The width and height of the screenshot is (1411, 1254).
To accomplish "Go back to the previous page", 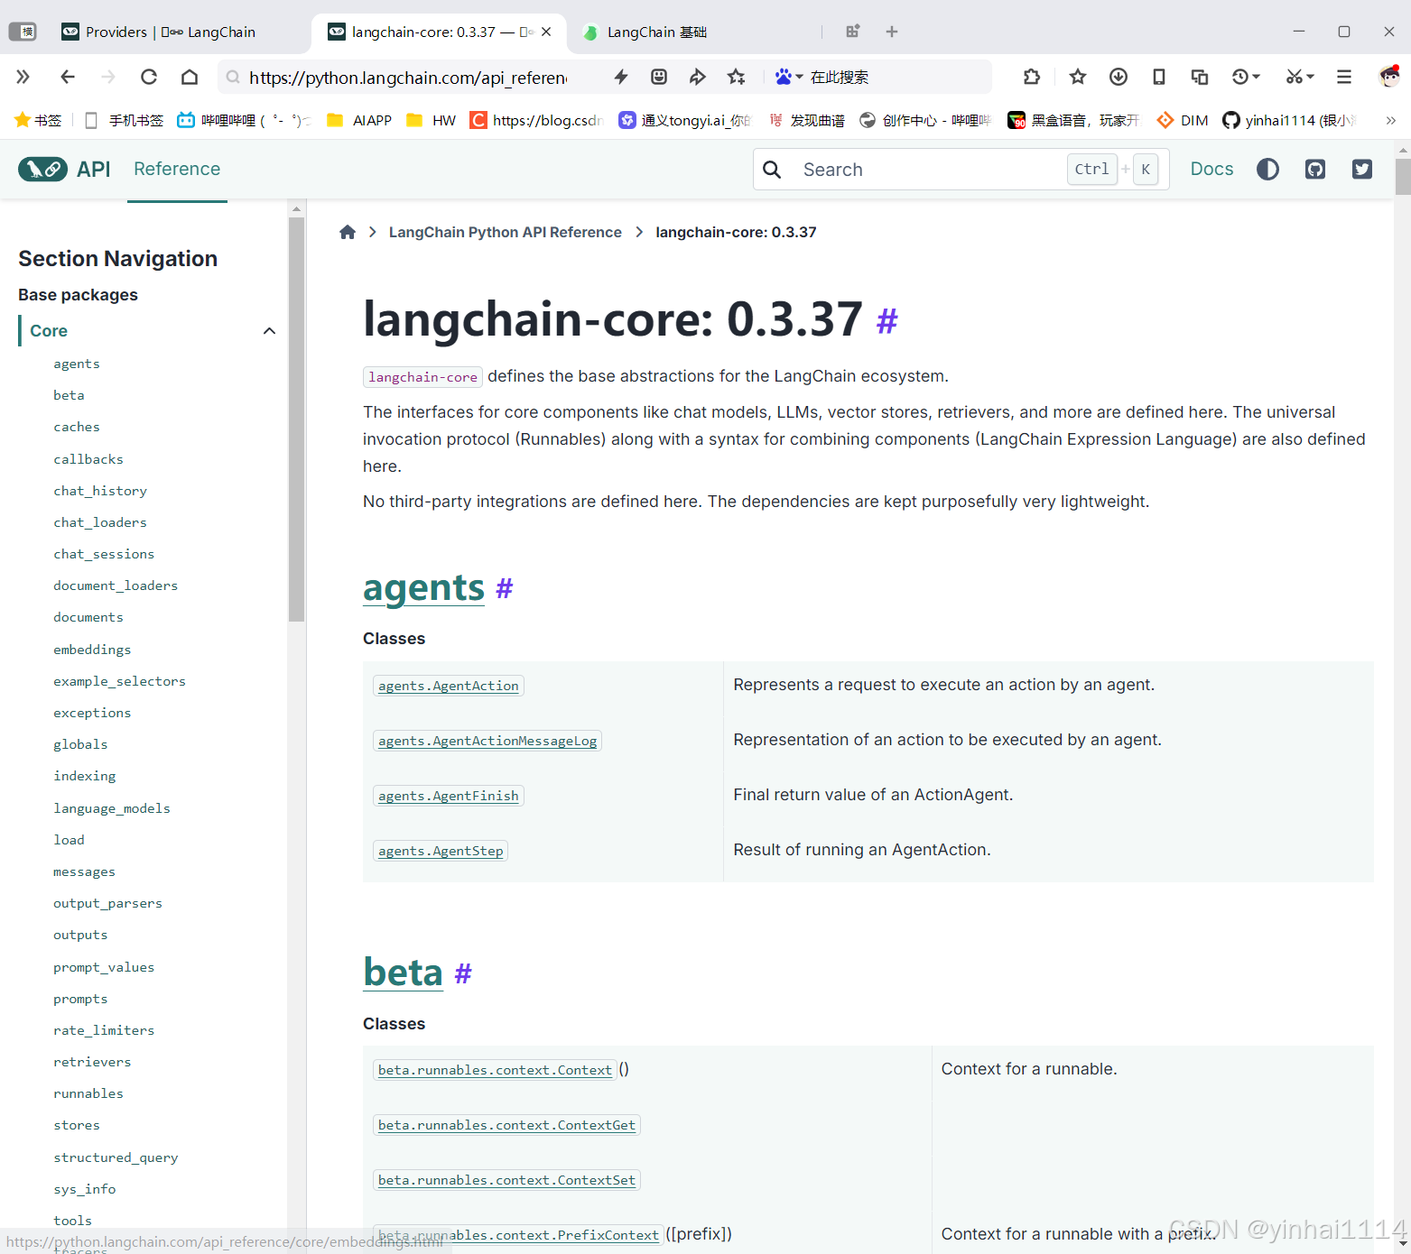I will point(68,77).
